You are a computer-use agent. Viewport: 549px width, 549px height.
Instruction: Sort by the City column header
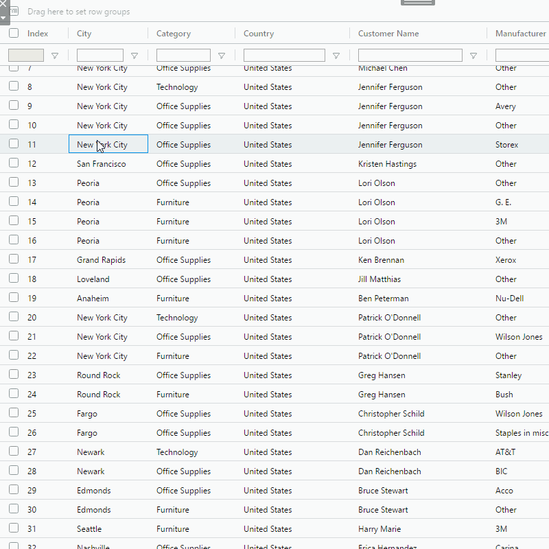click(x=84, y=34)
